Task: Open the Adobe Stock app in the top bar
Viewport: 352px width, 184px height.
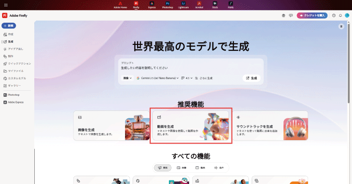Action: [x=215, y=5]
